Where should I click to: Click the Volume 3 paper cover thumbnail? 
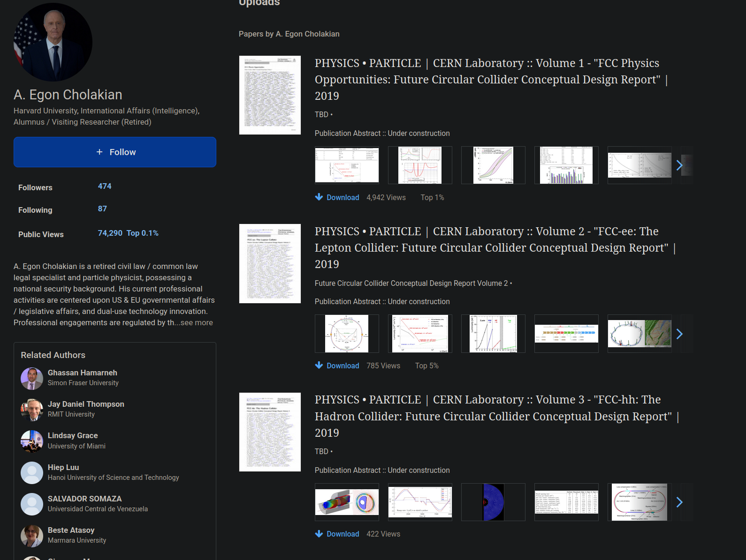pos(270,432)
